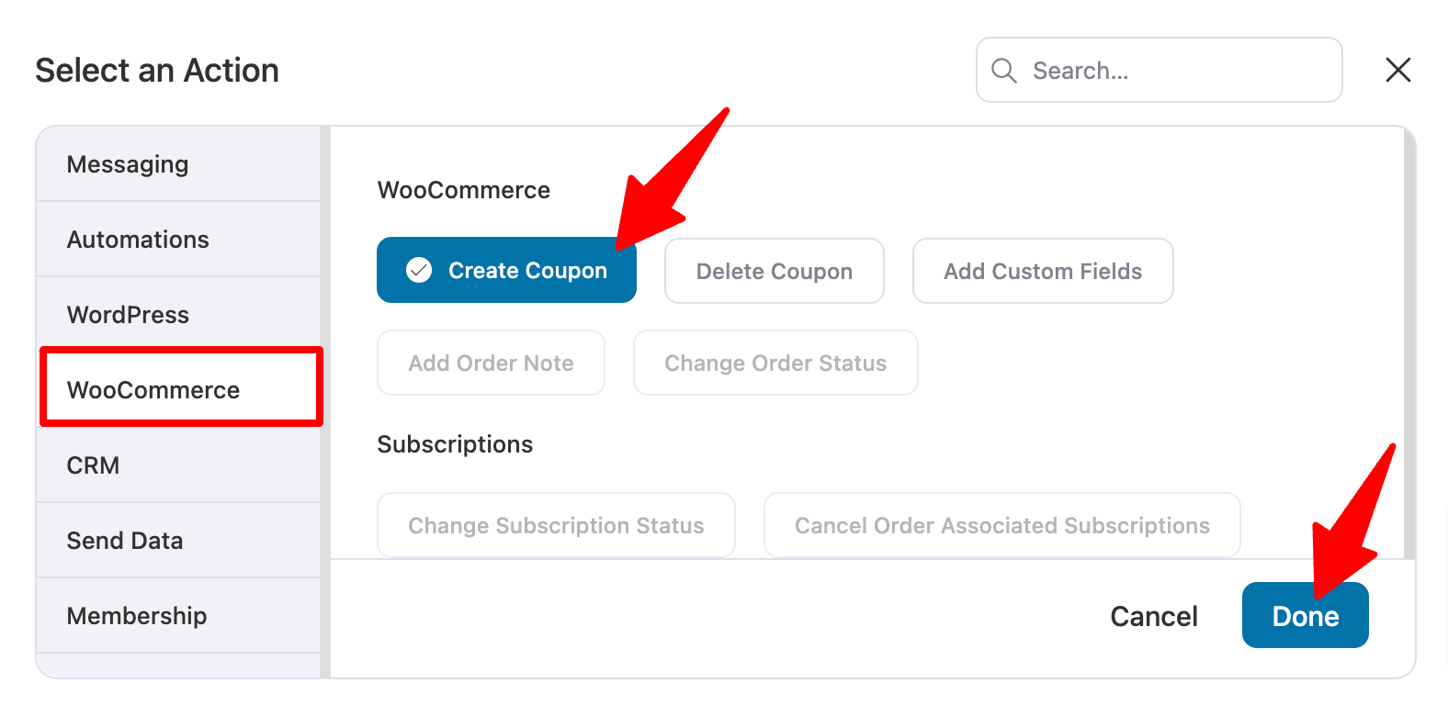The height and width of the screenshot is (716, 1448).
Task: Select the Add Order Note action
Action: pyautogui.click(x=491, y=363)
